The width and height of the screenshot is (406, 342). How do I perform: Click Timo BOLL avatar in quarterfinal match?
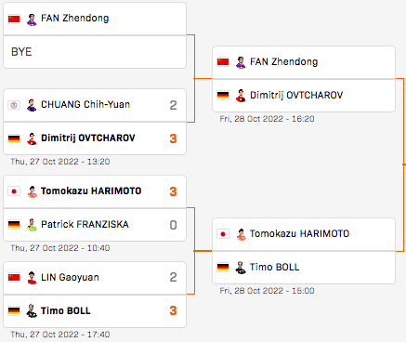coord(241,268)
